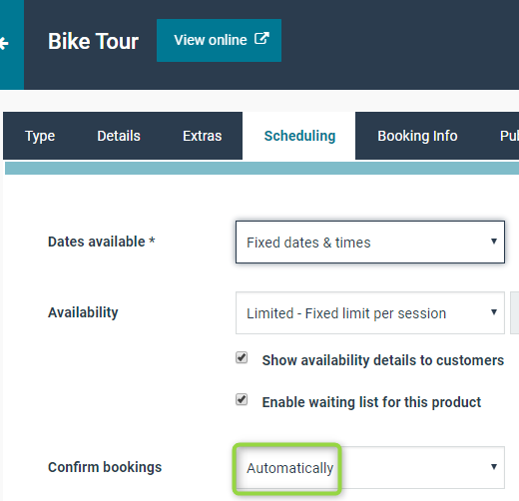Image resolution: width=519 pixels, height=501 pixels.
Task: Open the Fixed dates & times dropdown
Action: (370, 242)
